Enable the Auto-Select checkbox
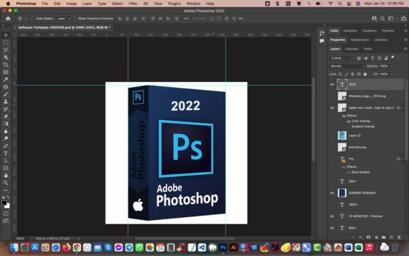Viewport: 409px width, 256px height. [x=33, y=18]
